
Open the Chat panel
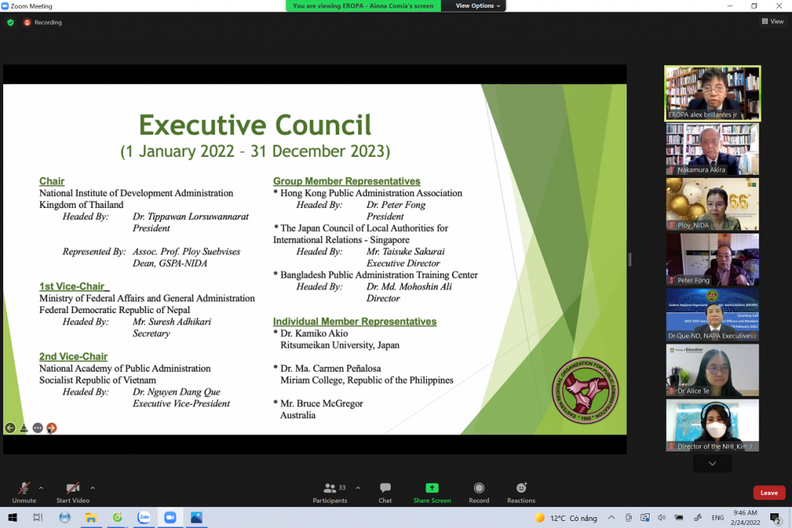point(385,492)
